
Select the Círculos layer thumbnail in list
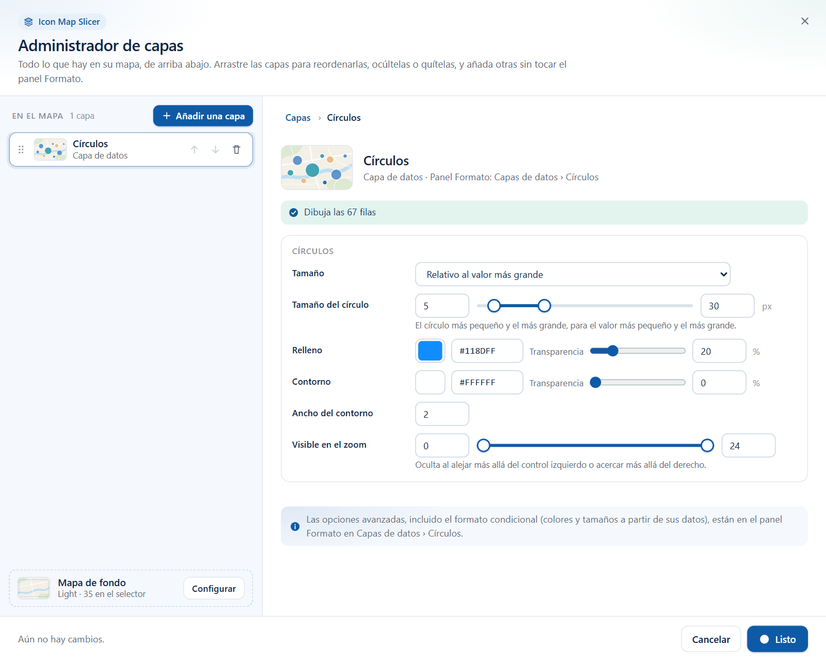50,150
